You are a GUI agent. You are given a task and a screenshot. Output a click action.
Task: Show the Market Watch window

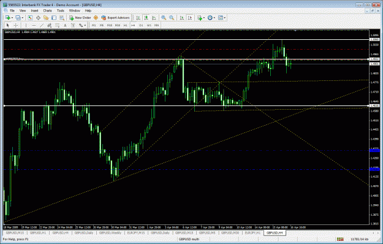pyautogui.click(x=30, y=18)
